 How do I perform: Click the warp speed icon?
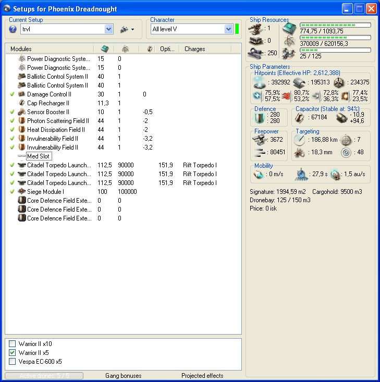335,175
